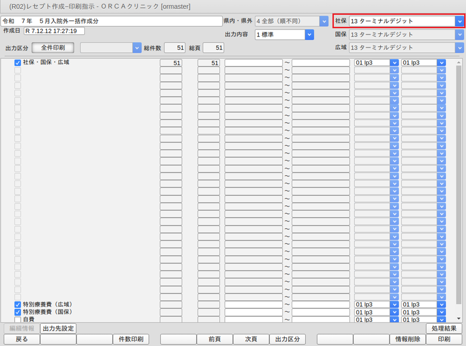Click the 全件印刷 button

(52, 48)
